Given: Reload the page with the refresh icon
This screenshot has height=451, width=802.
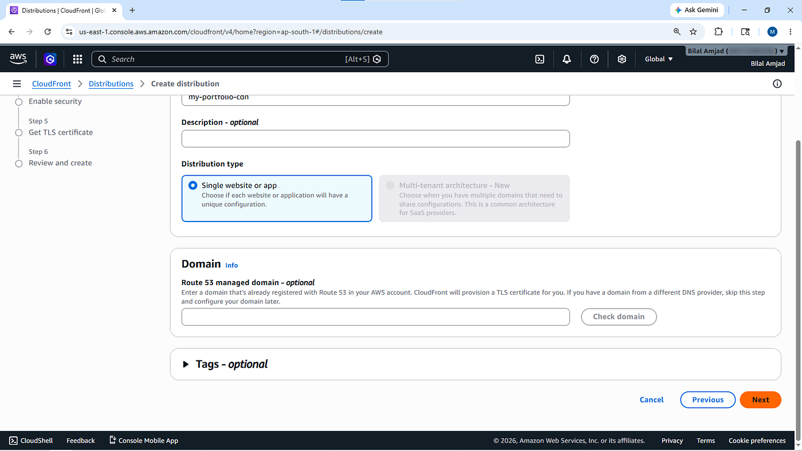Looking at the screenshot, I should click(48, 31).
